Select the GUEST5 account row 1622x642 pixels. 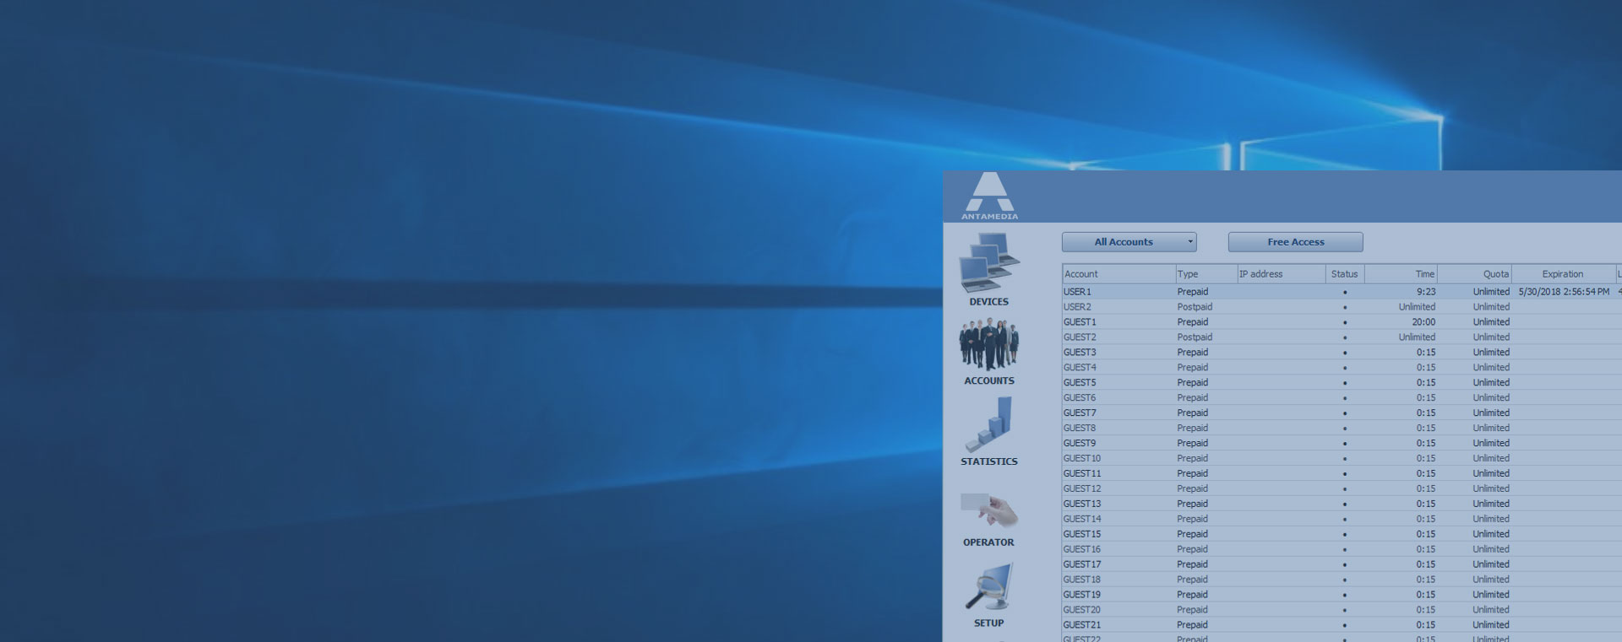click(1342, 383)
